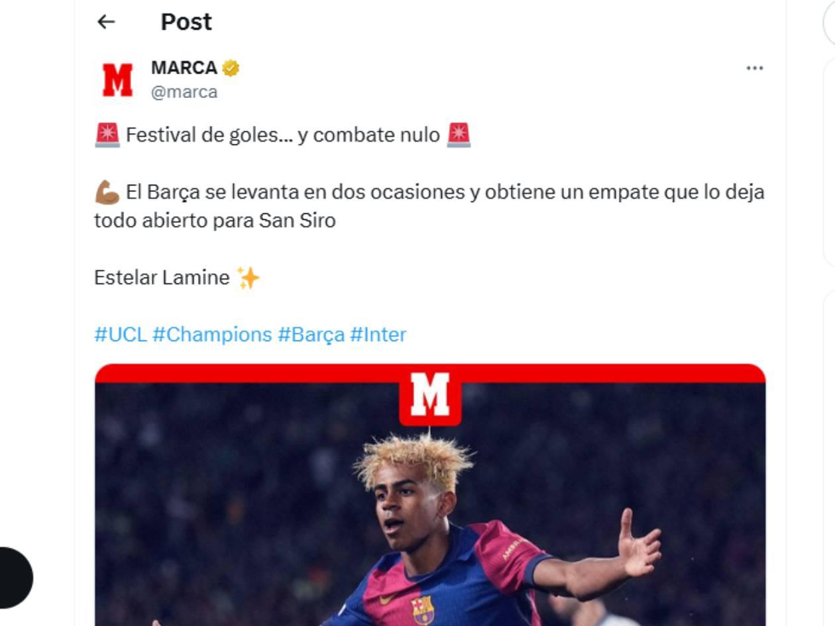This screenshot has height=626, width=835.
Task: Click the flexed biceps emoji
Action: pos(107,193)
